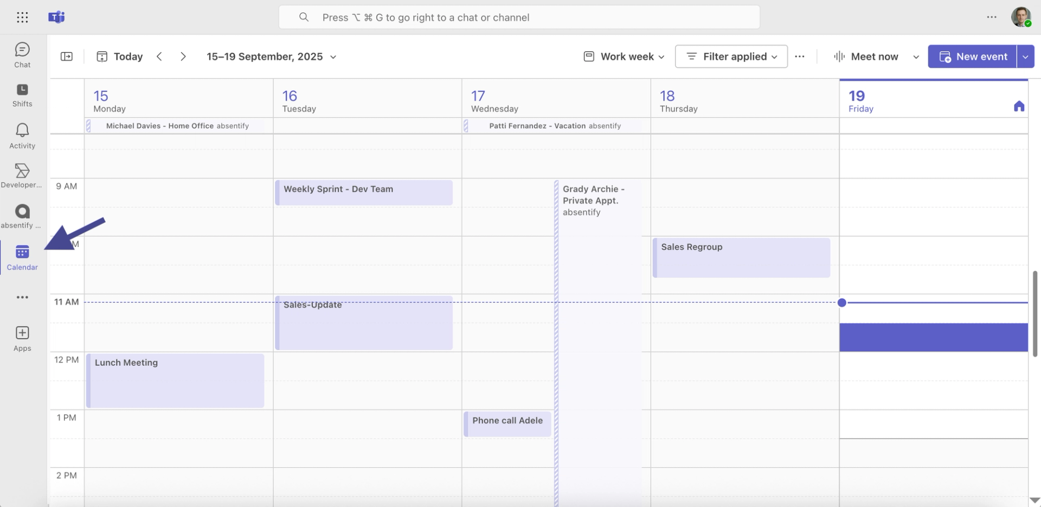Open the Phone call Adele event
The width and height of the screenshot is (1041, 507).
click(x=507, y=424)
